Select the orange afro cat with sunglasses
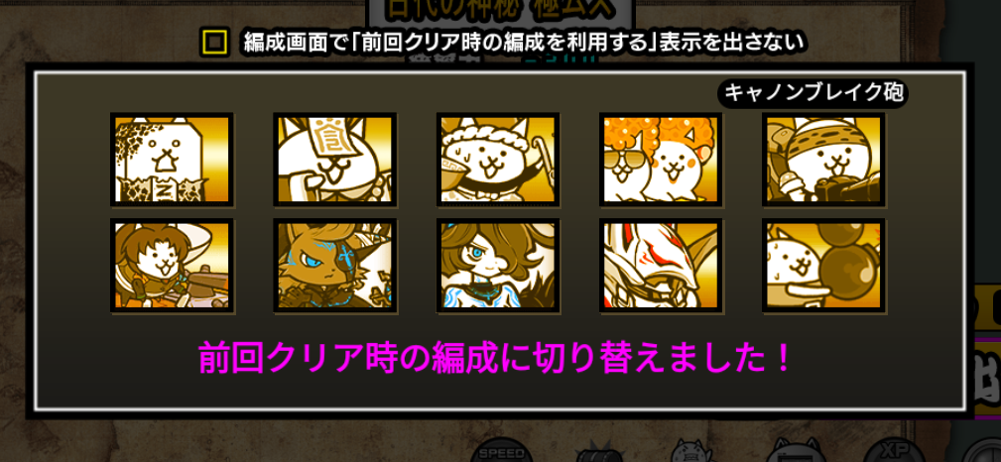Image resolution: width=1001 pixels, height=462 pixels. click(661, 160)
